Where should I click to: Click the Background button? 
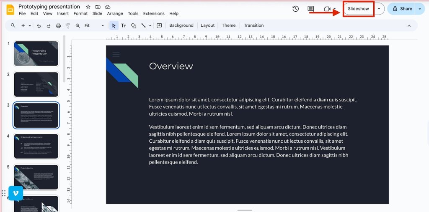(x=181, y=25)
